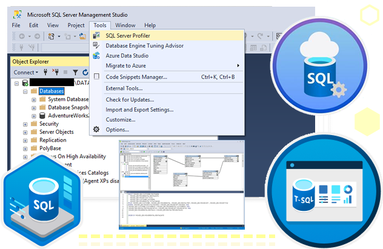Click the Code Snippets Manager icon

[96, 76]
